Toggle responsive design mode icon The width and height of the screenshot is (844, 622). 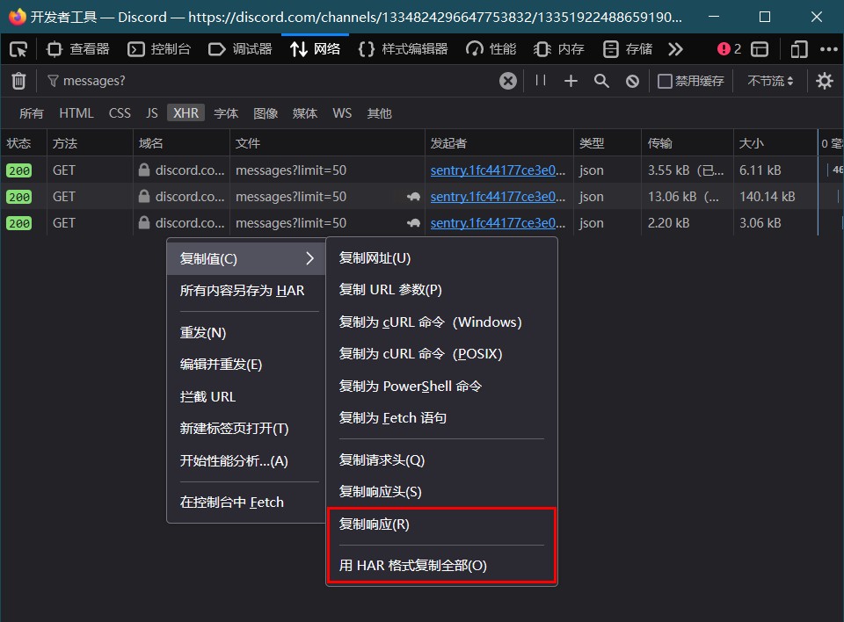798,49
